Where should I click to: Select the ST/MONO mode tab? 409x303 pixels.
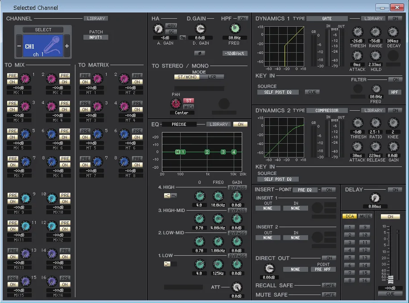187,77
